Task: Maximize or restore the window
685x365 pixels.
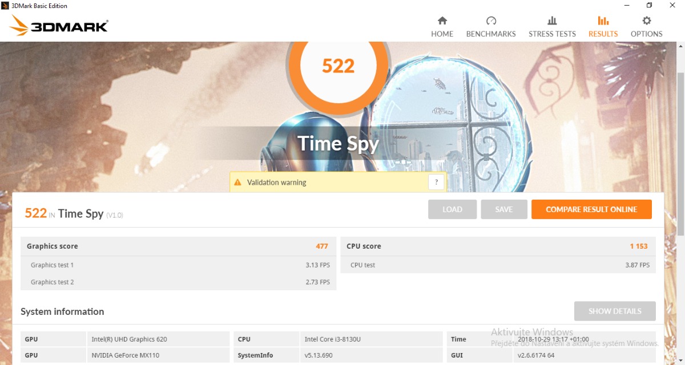Action: tap(649, 6)
